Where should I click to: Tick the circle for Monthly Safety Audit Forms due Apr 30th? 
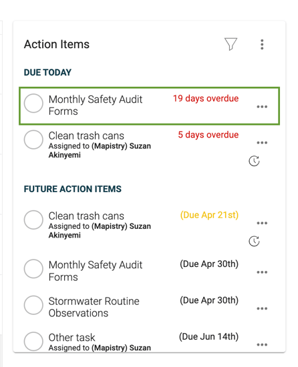click(x=33, y=269)
